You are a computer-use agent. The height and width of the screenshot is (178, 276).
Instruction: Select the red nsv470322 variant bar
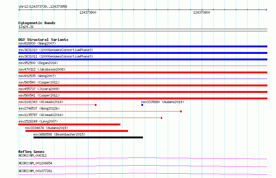point(143,72)
